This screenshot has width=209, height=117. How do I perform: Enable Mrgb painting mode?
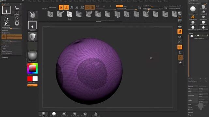click(x=97, y=6)
